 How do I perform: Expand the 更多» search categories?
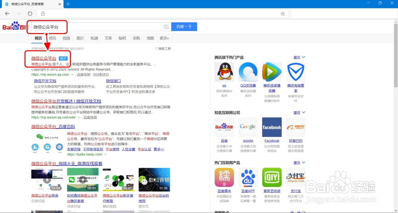[164, 38]
